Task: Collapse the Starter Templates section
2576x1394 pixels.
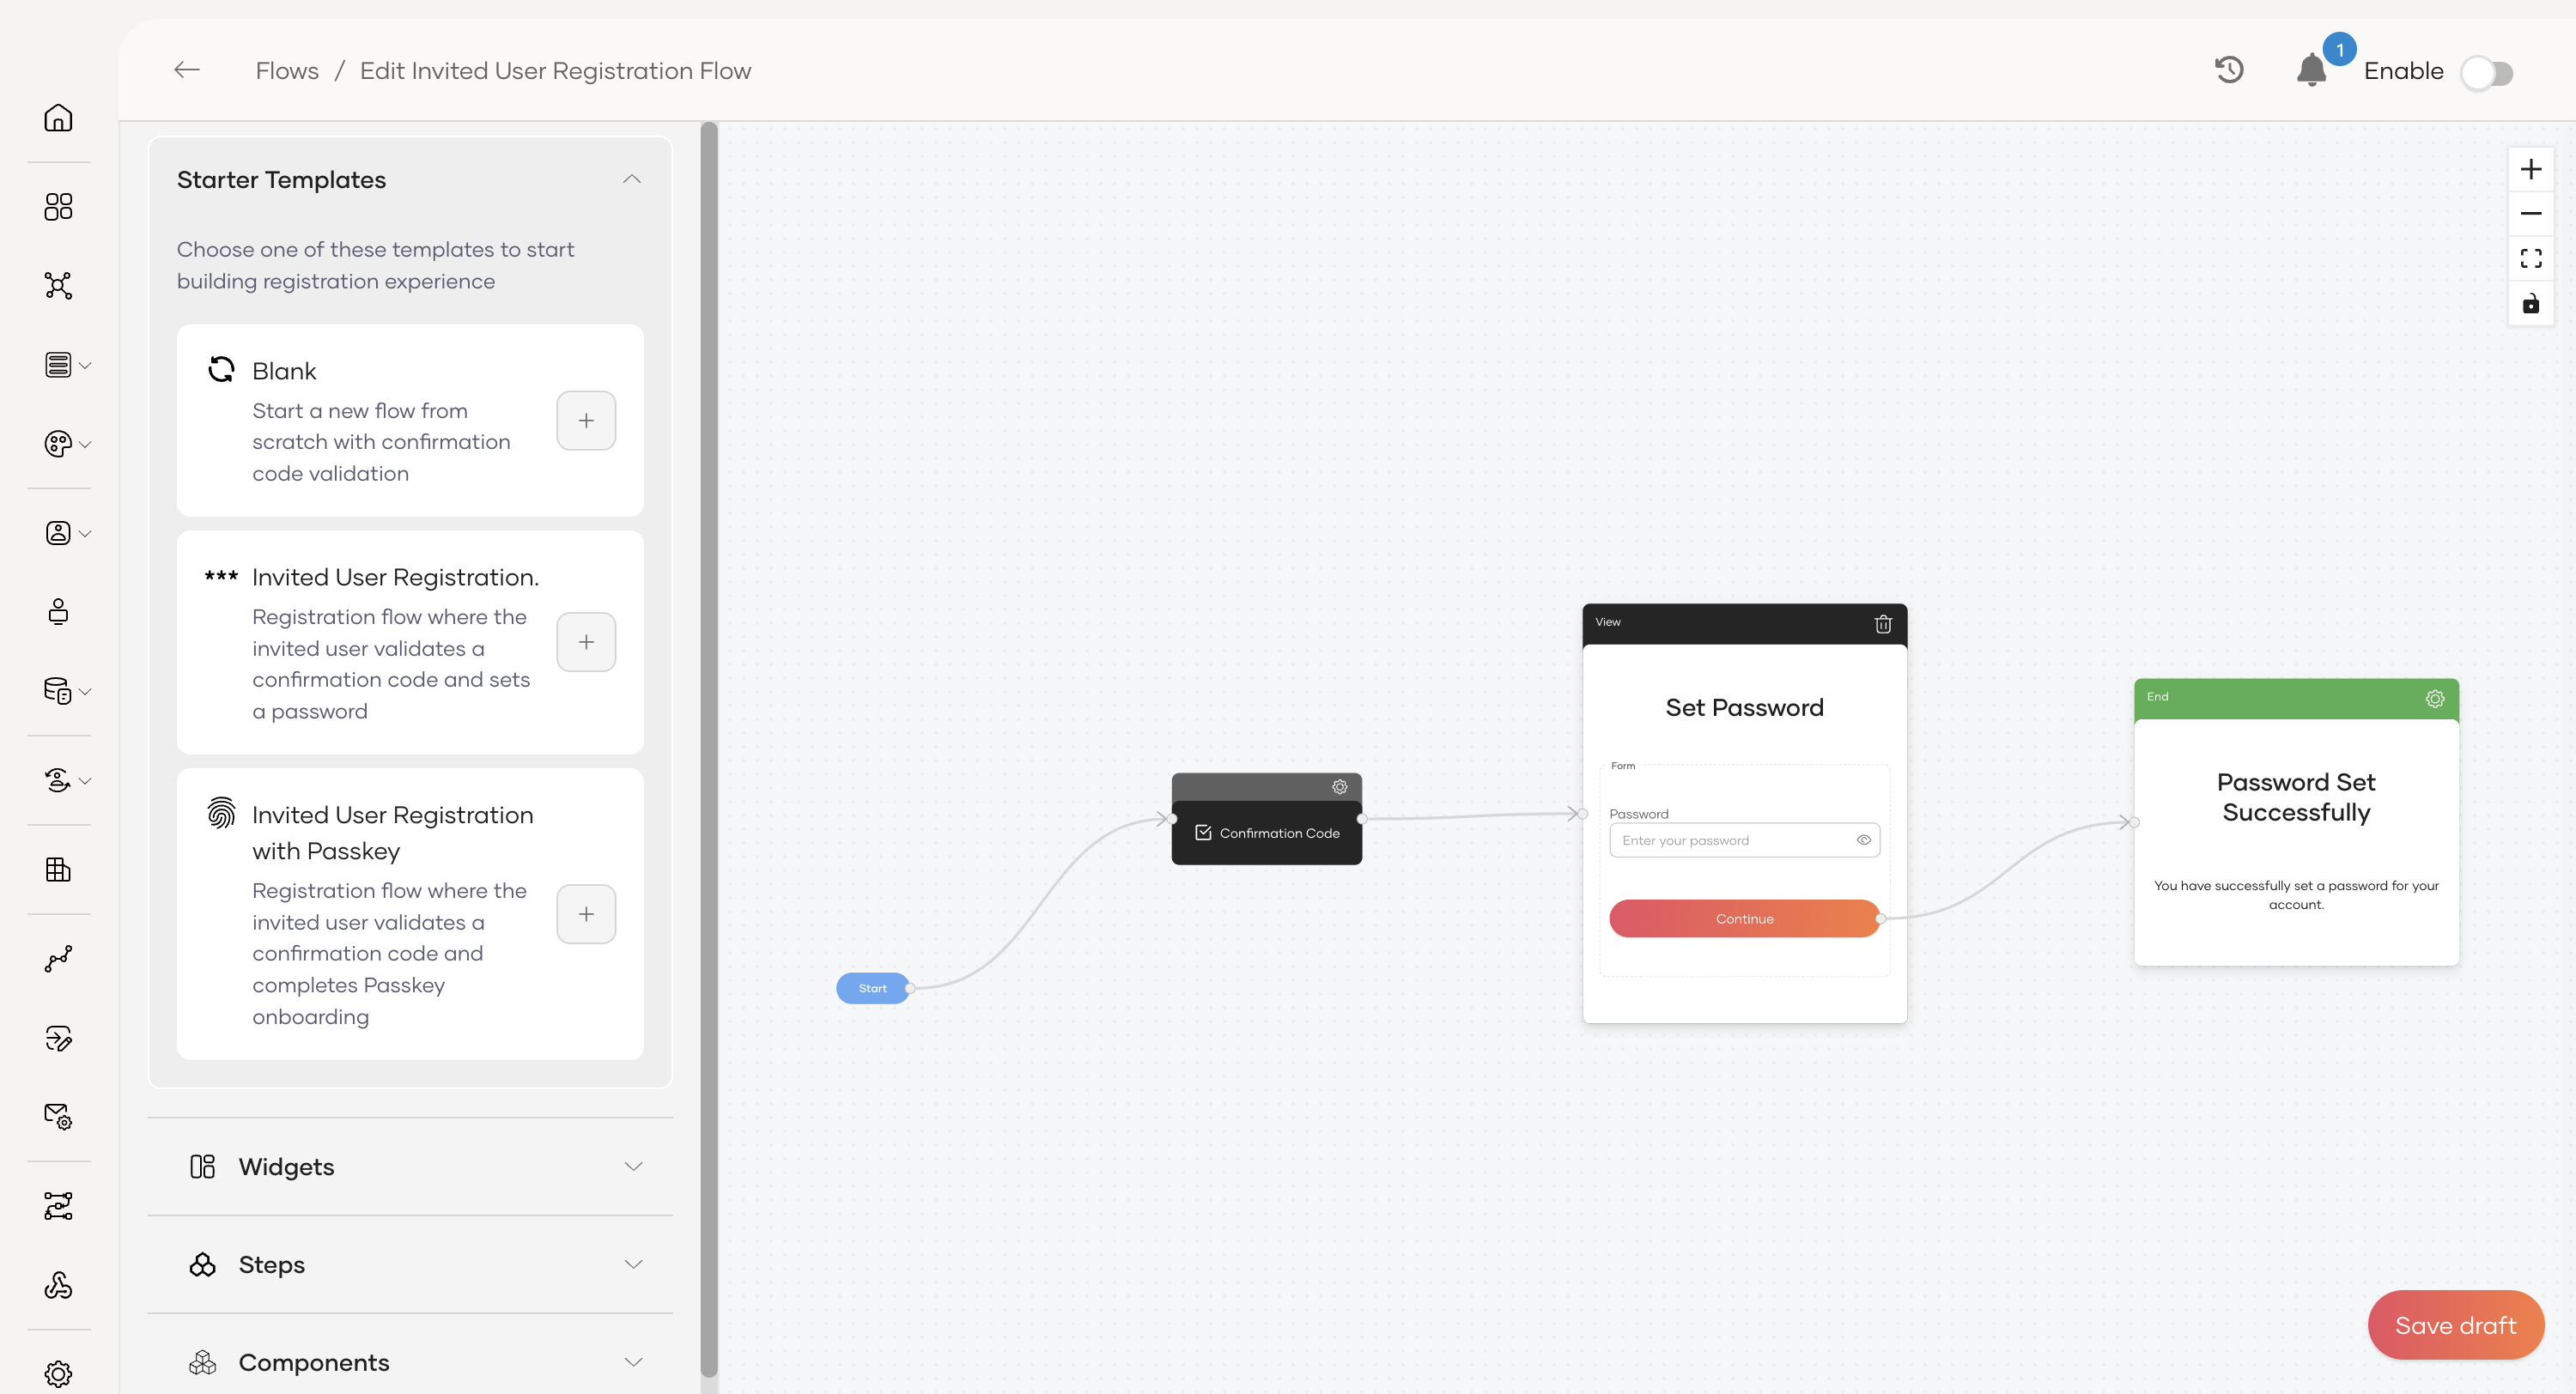Action: click(x=631, y=179)
